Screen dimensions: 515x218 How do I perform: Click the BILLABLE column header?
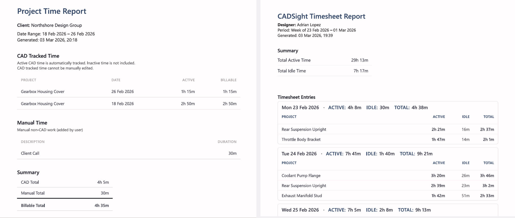[228, 80]
